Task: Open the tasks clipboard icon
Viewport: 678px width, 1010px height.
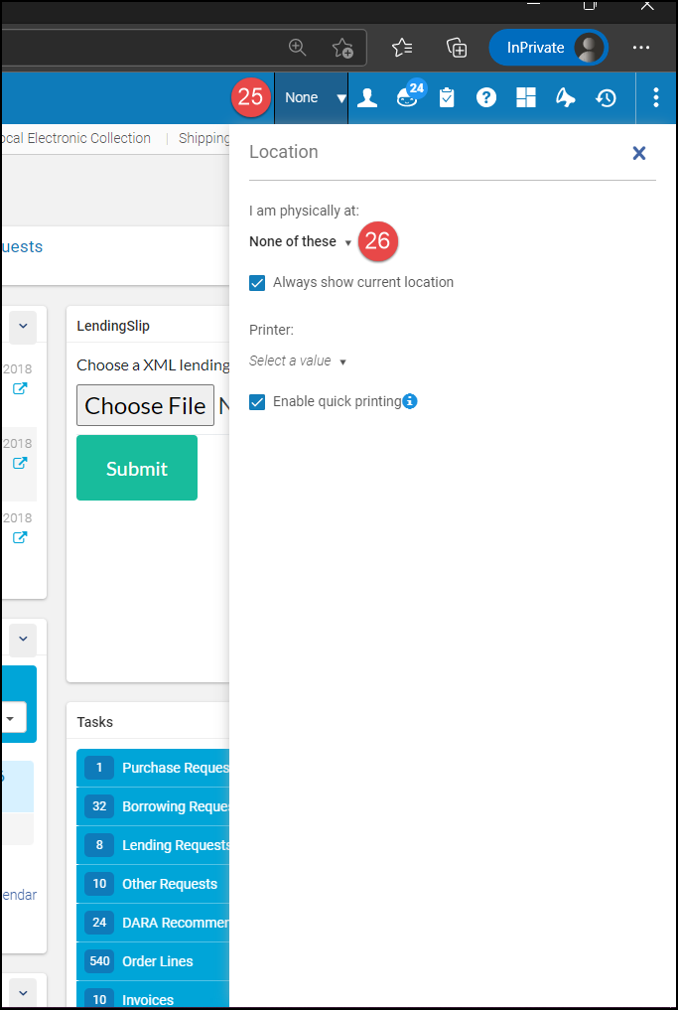Action: (x=447, y=97)
